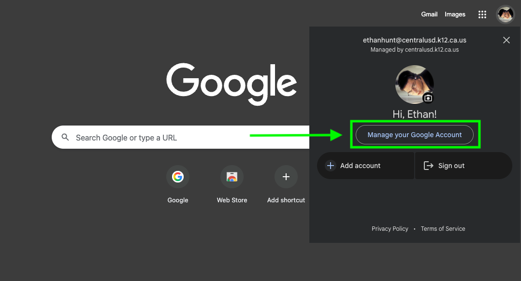This screenshot has width=521, height=281.
Task: Open the Google shortcut tile
Action: [178, 177]
